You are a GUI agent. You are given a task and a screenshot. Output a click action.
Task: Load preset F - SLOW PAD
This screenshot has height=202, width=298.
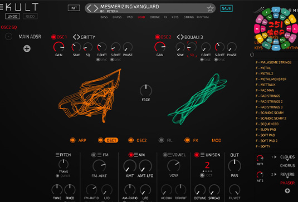(x=266, y=130)
